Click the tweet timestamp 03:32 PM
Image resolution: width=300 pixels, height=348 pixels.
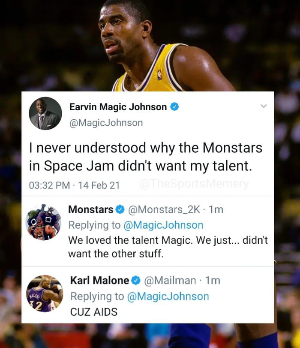(x=49, y=183)
